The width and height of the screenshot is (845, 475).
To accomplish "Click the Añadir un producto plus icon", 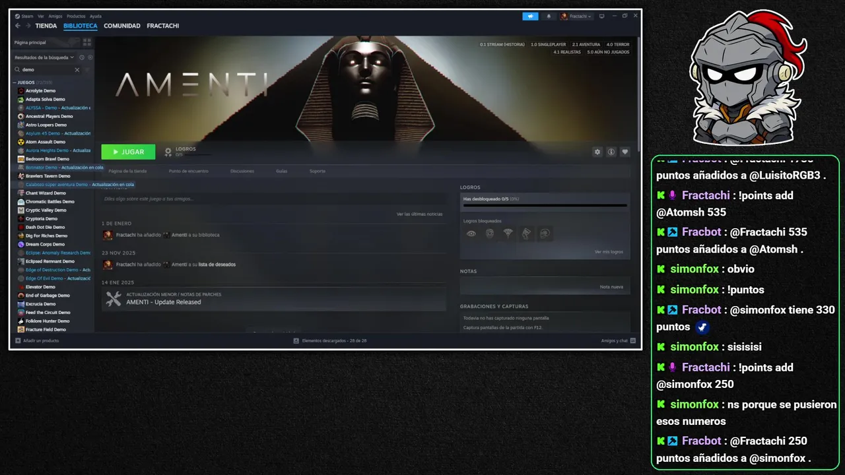I will (18, 340).
